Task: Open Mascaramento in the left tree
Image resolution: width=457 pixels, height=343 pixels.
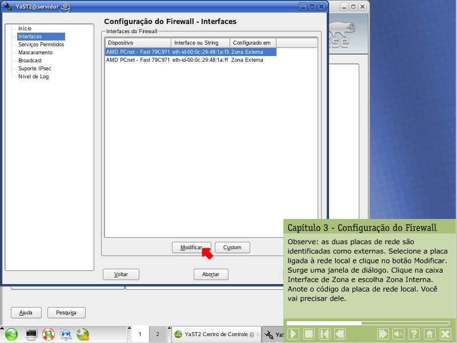Action: (35, 52)
